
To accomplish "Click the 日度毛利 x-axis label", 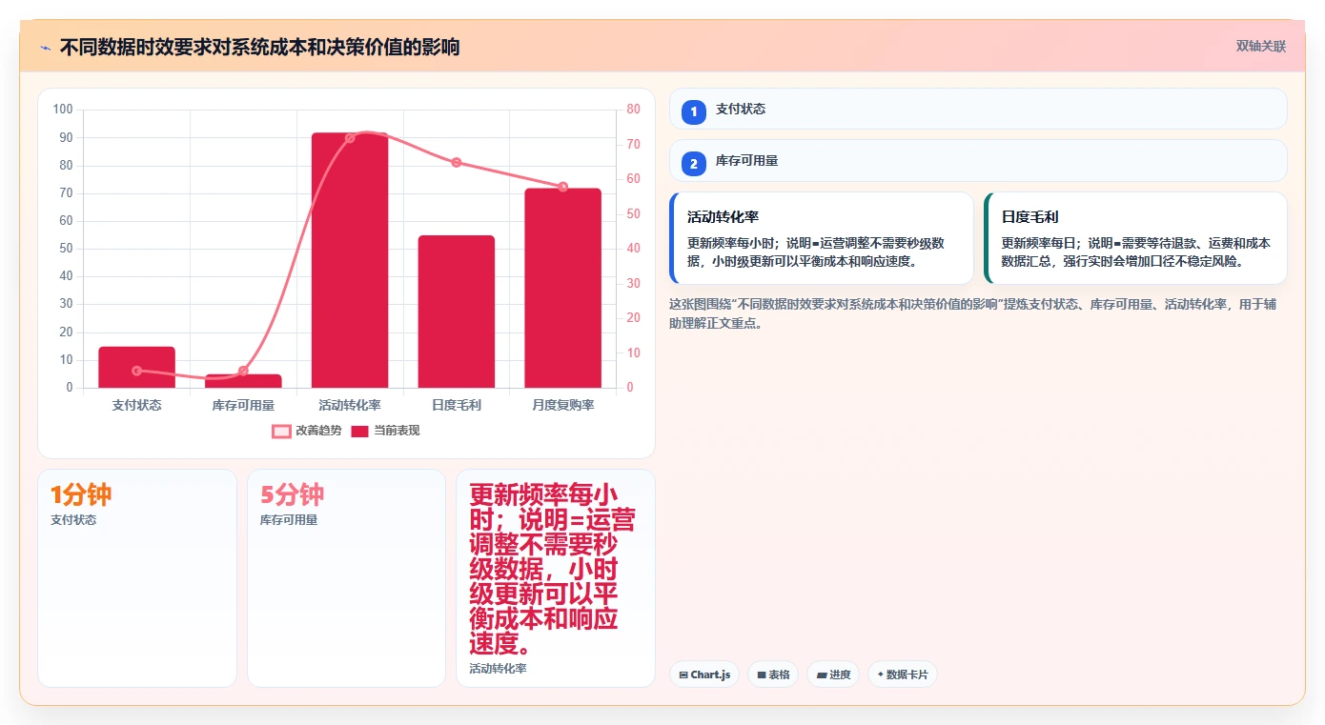I will coord(457,405).
